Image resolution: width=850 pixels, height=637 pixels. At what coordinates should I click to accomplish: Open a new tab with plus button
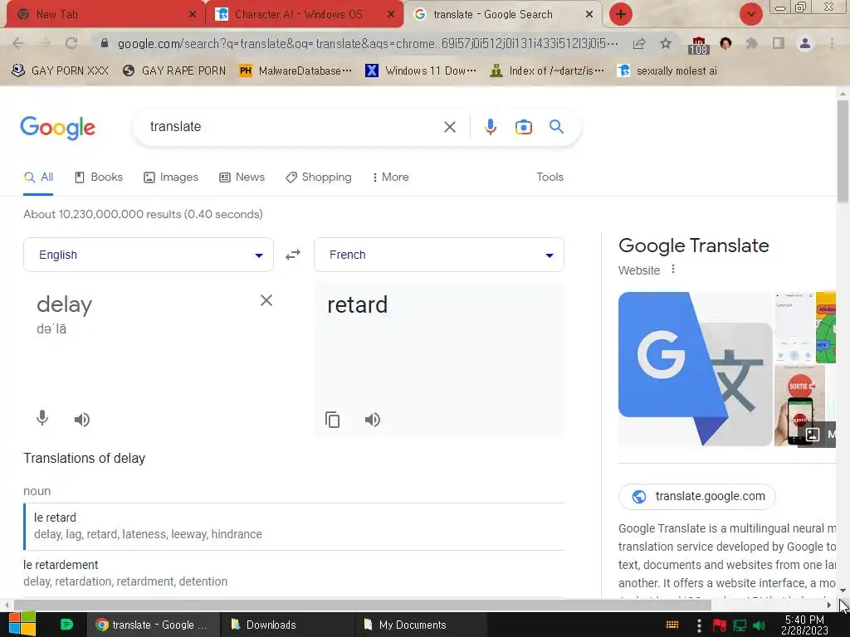pos(621,14)
